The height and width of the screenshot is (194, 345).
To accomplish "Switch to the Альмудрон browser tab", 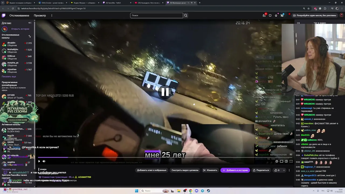I will point(149,3).
